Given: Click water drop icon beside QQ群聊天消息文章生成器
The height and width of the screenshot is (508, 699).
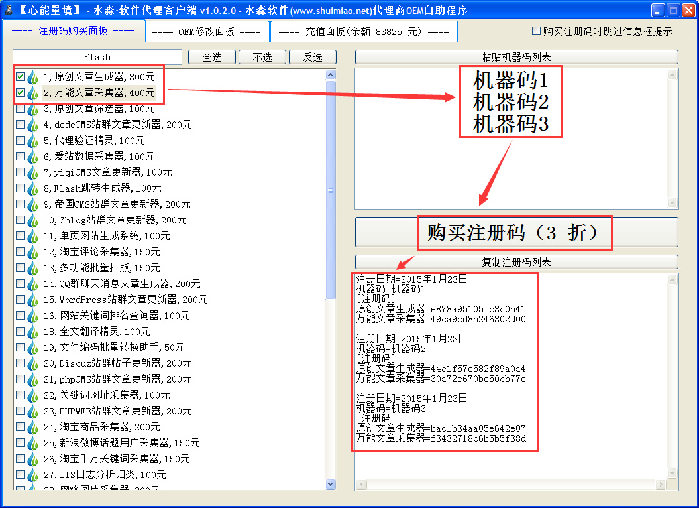Looking at the screenshot, I should point(32,284).
